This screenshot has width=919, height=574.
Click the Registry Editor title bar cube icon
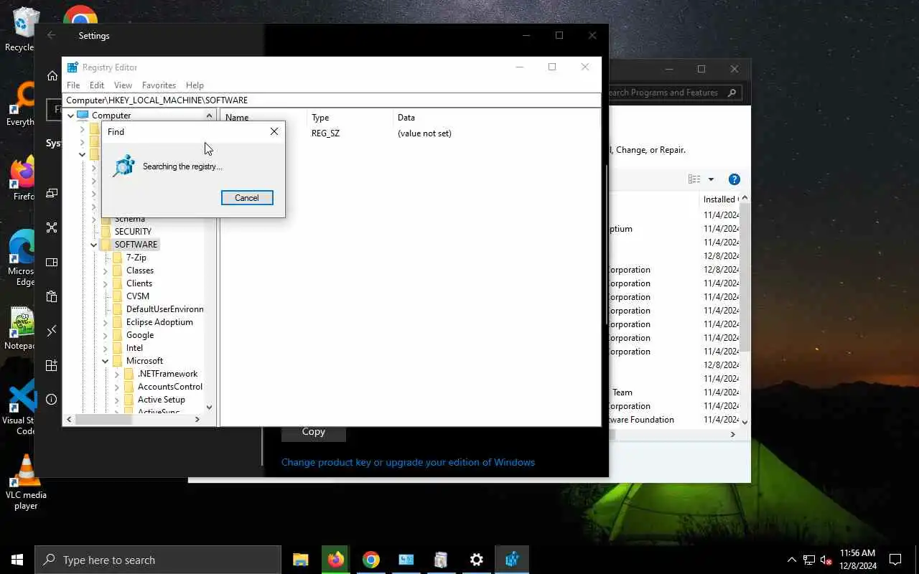click(73, 67)
